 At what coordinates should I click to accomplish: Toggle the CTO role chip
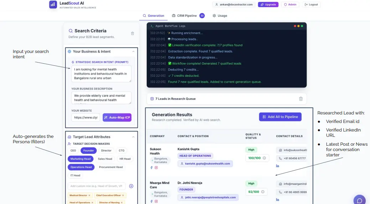(121, 151)
